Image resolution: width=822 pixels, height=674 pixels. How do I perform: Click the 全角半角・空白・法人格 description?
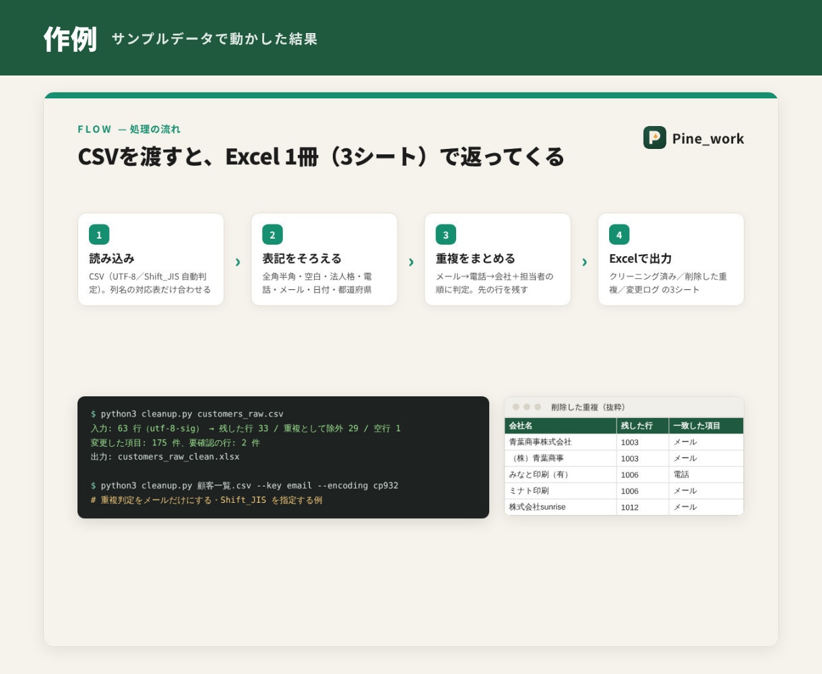coord(317,283)
